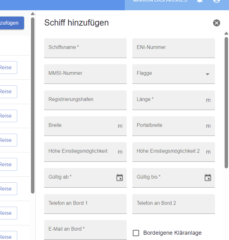Open calendar picker for Gültig bis

click(x=208, y=178)
